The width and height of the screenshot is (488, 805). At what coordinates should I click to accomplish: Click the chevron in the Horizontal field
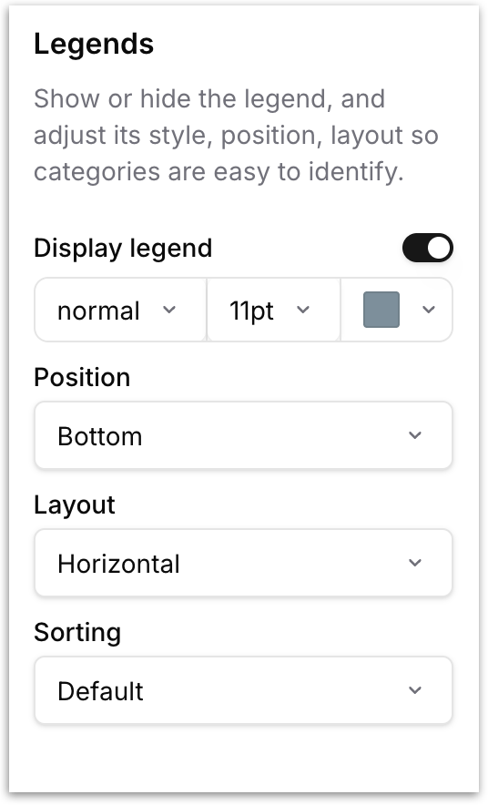[x=415, y=563]
